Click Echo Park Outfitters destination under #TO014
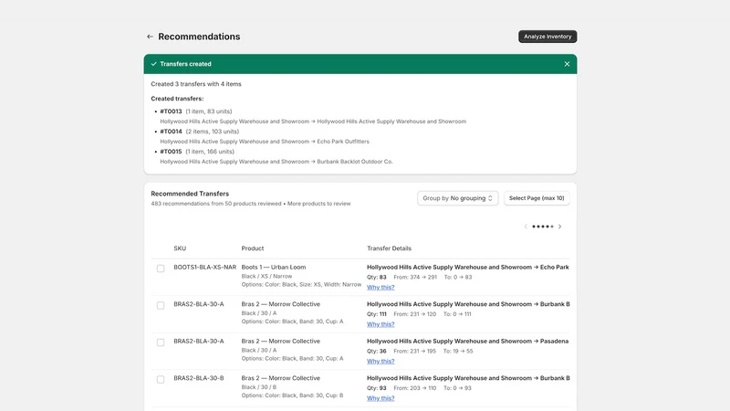Screen dimensions: 730x411 pyautogui.click(x=343, y=142)
